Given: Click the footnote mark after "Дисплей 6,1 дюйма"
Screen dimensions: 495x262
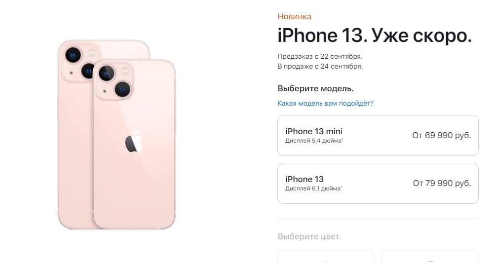Looking at the screenshot, I should [x=341, y=187].
